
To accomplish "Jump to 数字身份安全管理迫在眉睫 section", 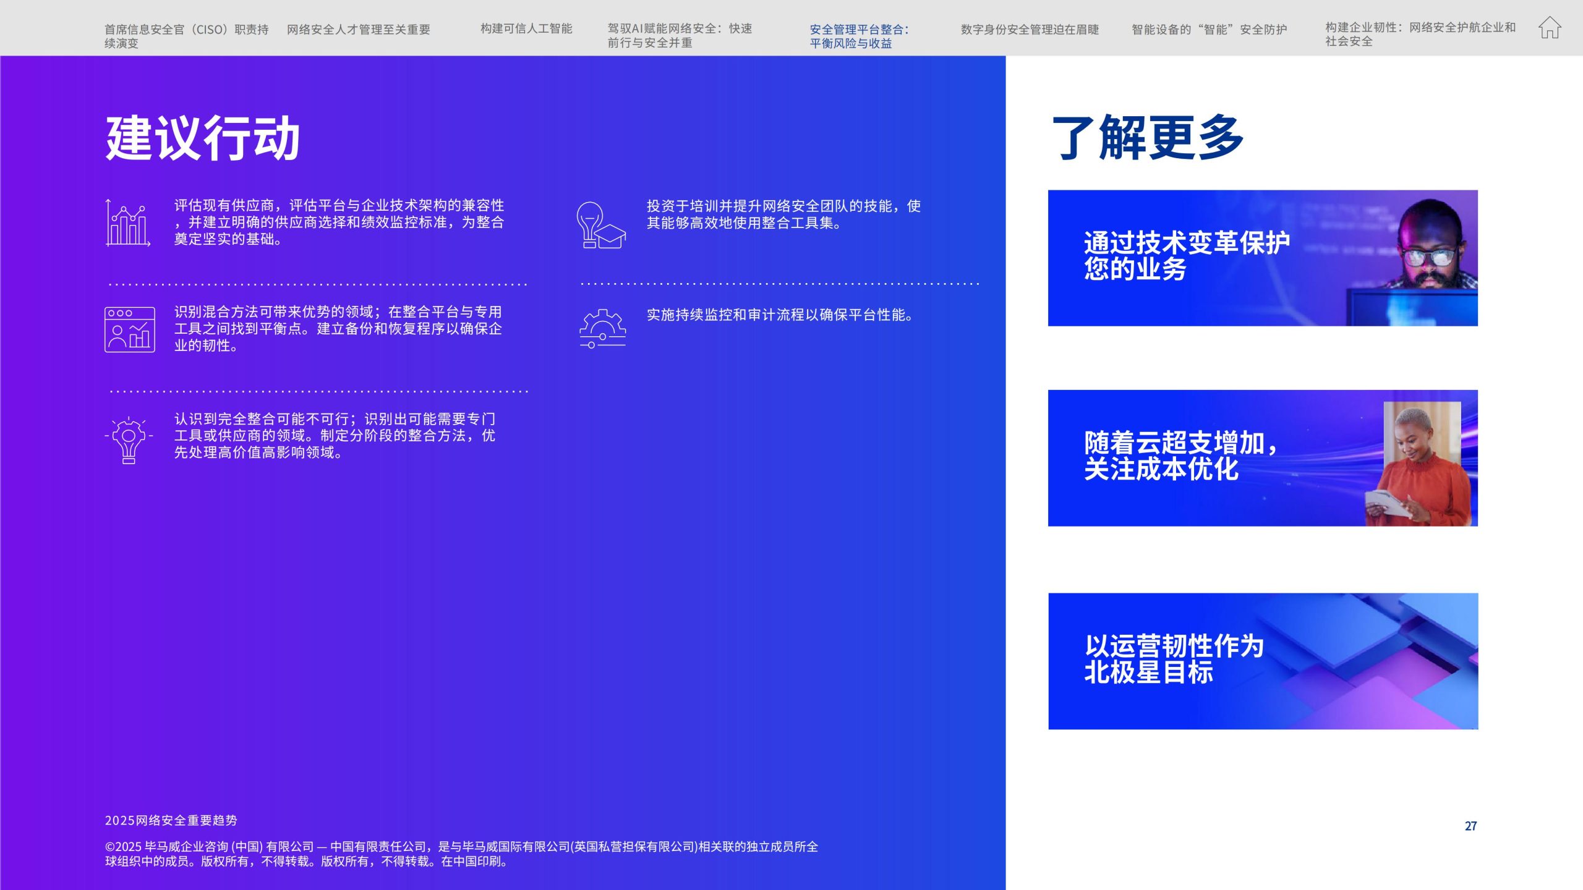I will tap(1030, 29).
